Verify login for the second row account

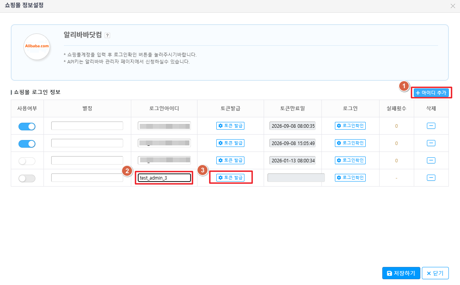click(350, 143)
